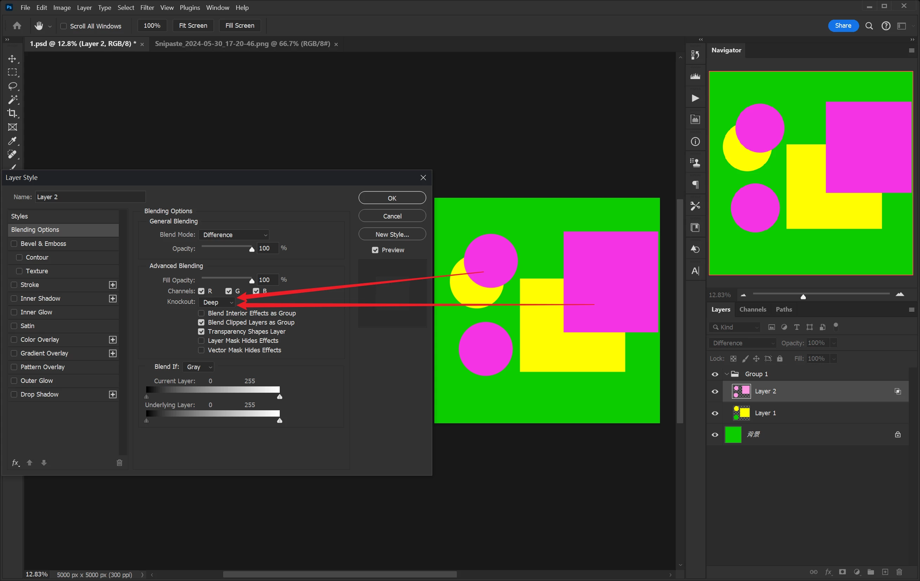
Task: Open the Blend Mode Difference dropdown
Action: coord(234,235)
